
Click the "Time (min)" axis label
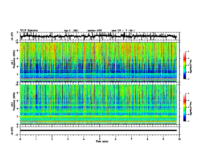point(102,141)
